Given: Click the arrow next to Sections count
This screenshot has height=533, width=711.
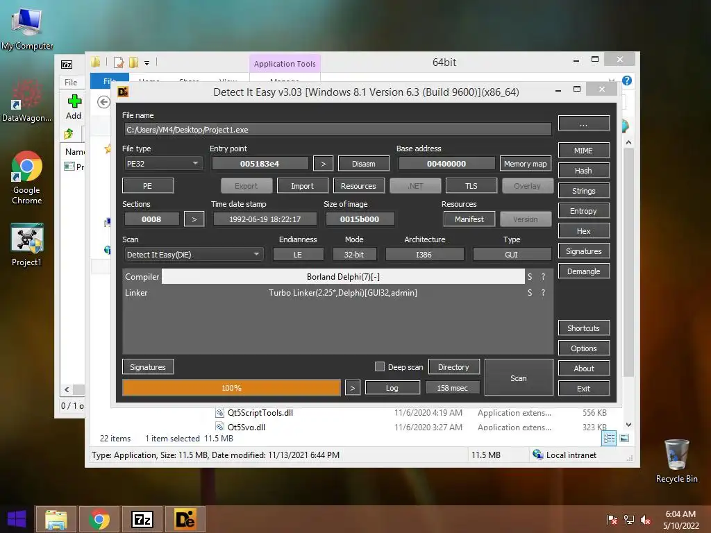Looking at the screenshot, I should 194,219.
